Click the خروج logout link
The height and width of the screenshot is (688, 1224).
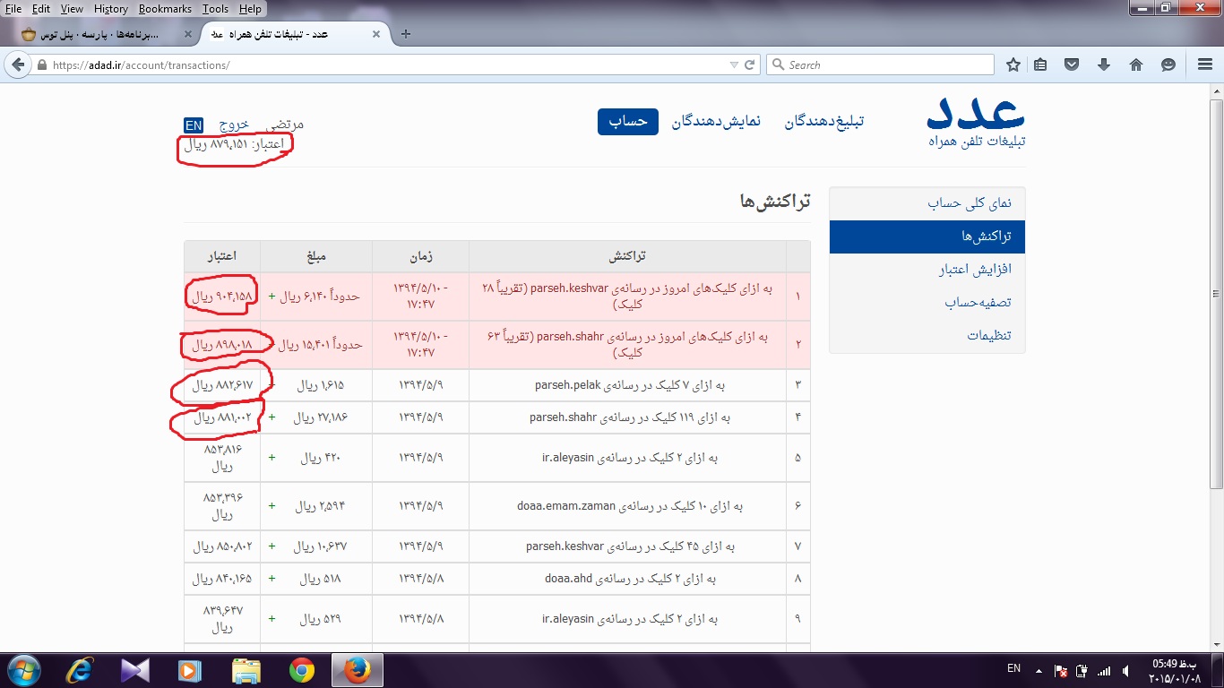[x=233, y=125]
